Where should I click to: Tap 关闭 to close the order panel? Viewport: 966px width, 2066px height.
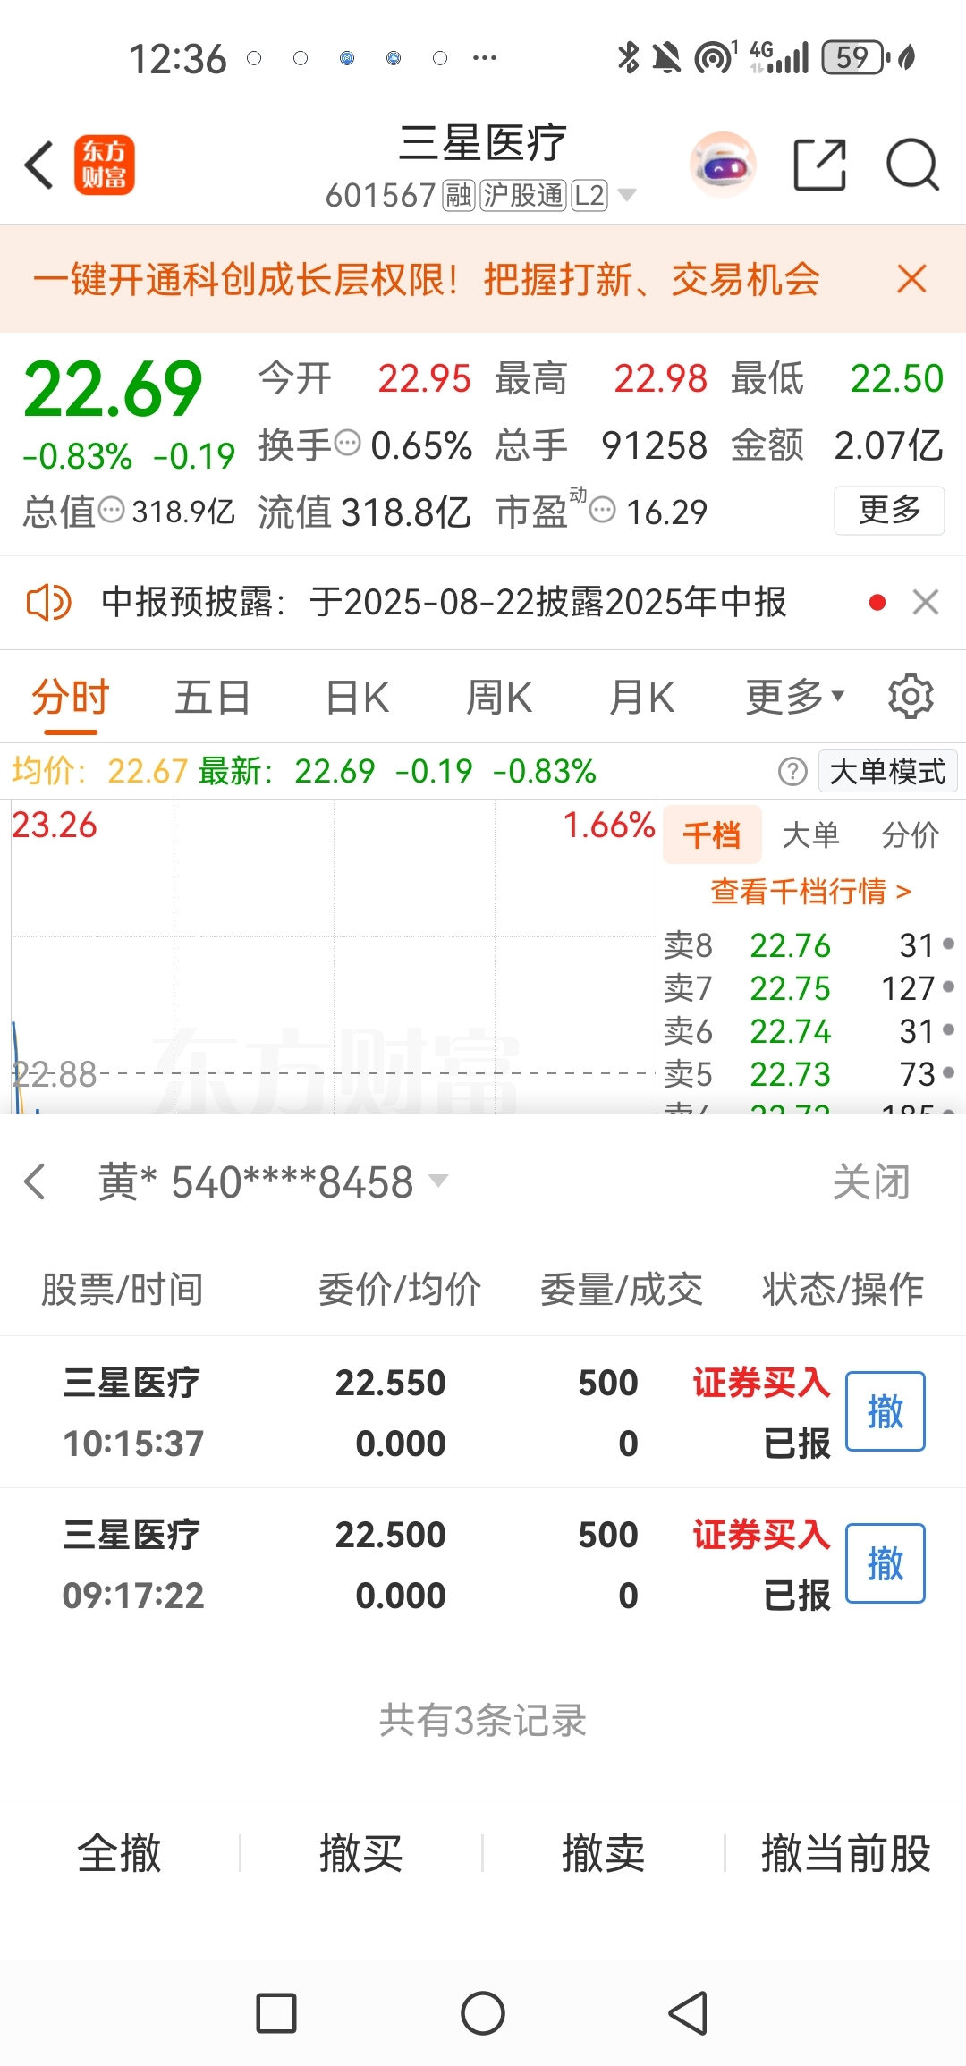(x=871, y=1182)
